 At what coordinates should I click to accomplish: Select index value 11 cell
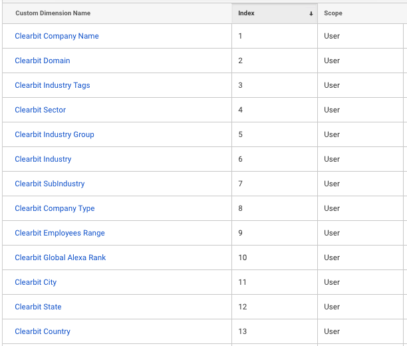[x=275, y=282]
